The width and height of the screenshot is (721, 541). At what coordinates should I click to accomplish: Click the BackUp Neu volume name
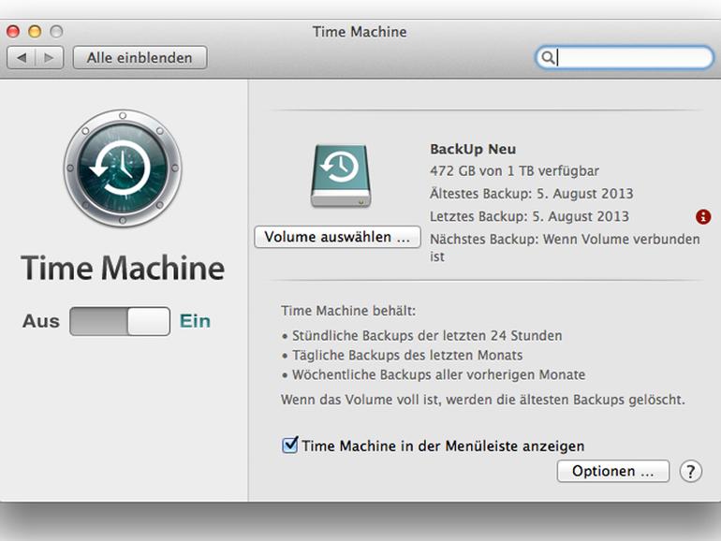click(x=473, y=149)
